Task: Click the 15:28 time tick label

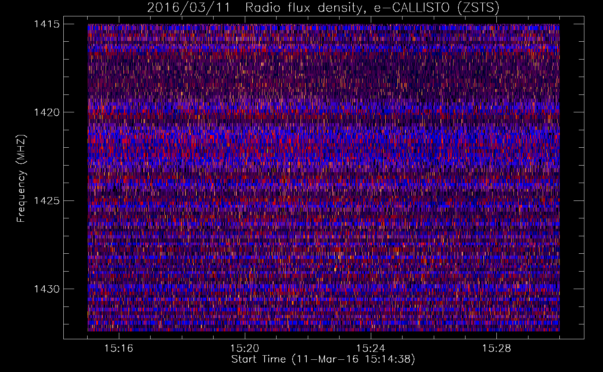Action: (497, 349)
